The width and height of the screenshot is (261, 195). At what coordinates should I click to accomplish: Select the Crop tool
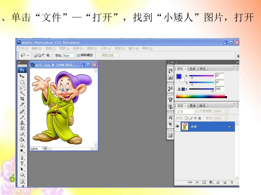click(x=22, y=99)
